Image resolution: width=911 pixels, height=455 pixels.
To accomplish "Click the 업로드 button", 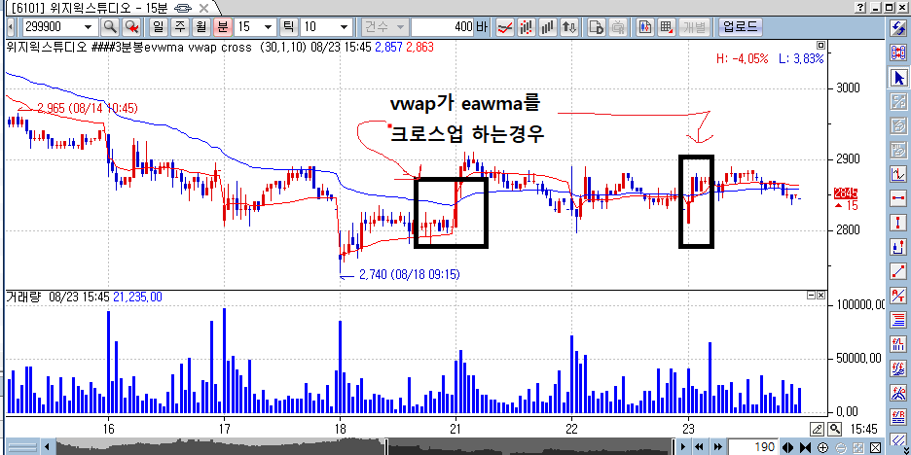I will point(740,27).
